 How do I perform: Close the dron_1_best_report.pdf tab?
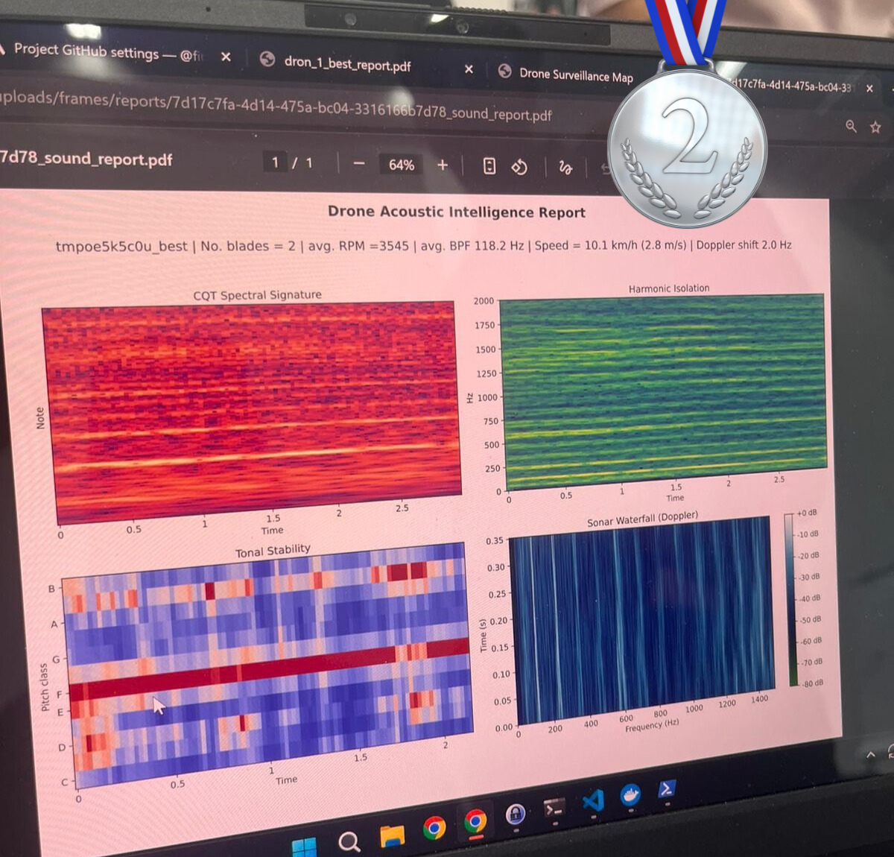[x=469, y=69]
